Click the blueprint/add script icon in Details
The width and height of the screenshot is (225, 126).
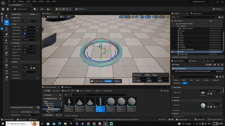[215, 65]
